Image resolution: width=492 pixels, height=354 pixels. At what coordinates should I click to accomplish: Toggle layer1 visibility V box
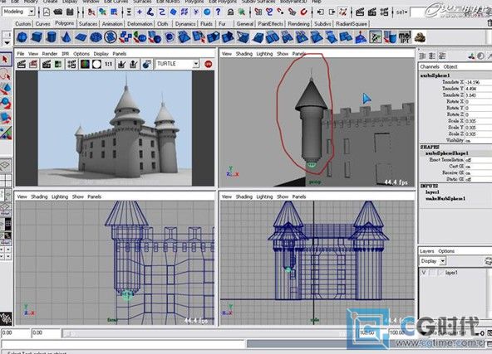coord(424,273)
